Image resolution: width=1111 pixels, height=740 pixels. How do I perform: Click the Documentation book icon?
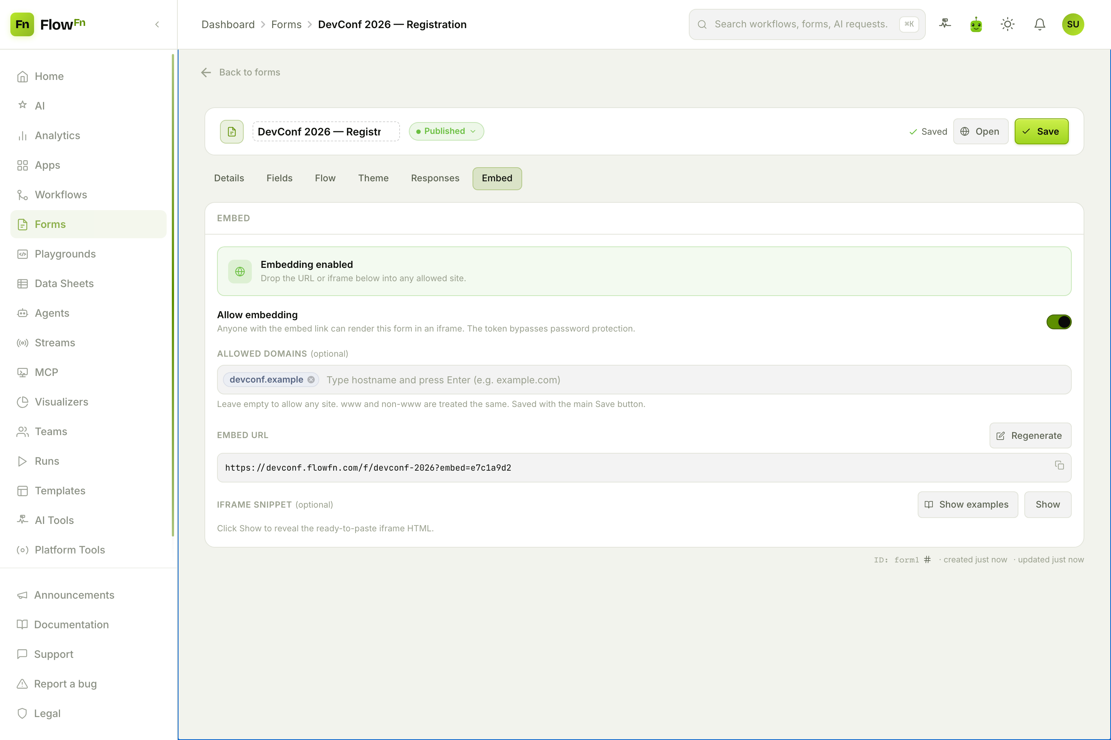(22, 625)
